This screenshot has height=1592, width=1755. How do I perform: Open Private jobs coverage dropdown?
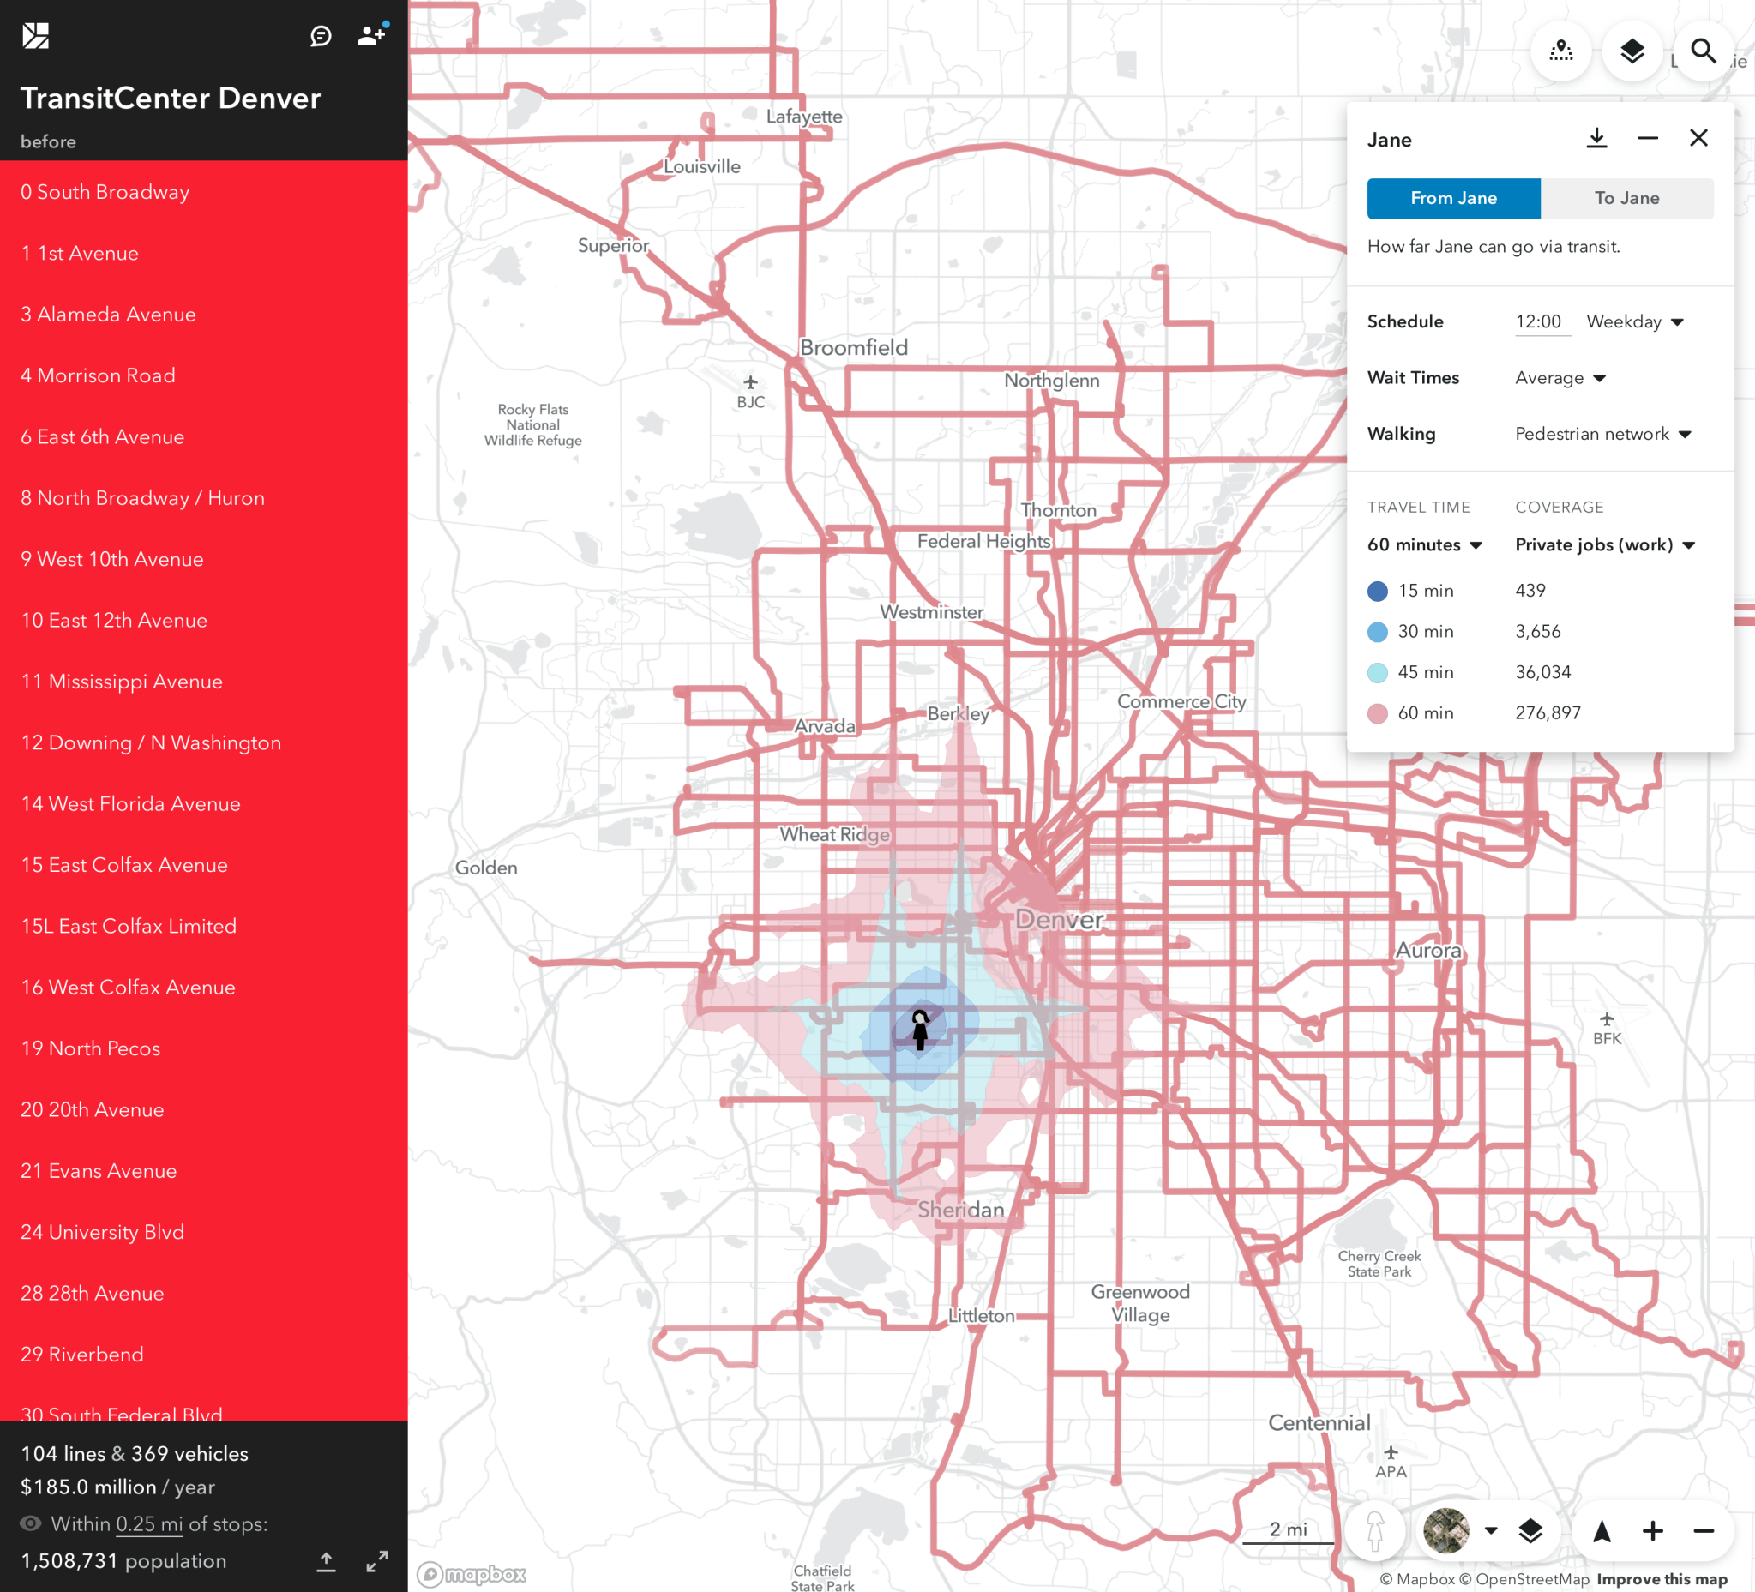[x=1604, y=545]
